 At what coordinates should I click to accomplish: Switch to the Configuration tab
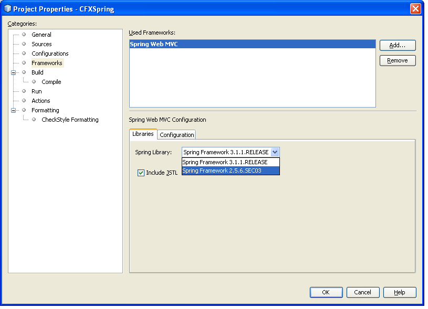coord(177,135)
